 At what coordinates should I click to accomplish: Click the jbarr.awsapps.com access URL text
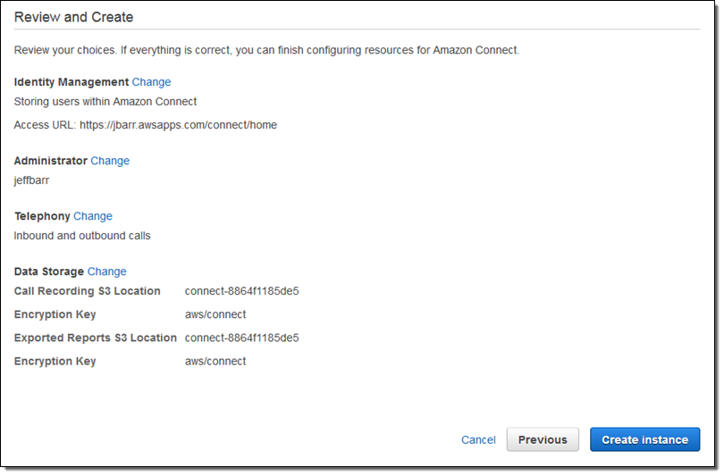(178, 125)
